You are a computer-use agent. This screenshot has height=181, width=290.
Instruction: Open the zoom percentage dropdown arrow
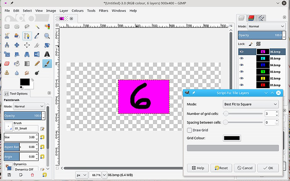pyautogui.click(x=105, y=175)
